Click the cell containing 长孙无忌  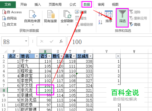click(x=29, y=100)
